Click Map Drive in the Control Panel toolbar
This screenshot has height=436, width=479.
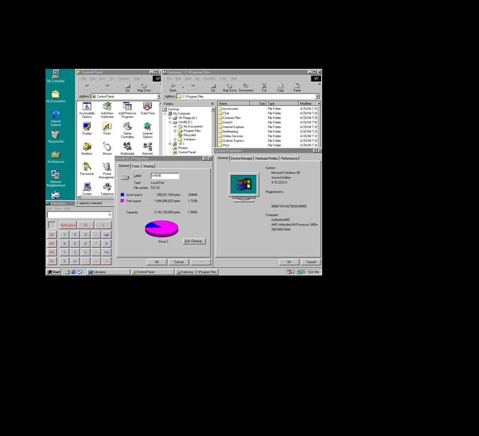click(x=144, y=87)
